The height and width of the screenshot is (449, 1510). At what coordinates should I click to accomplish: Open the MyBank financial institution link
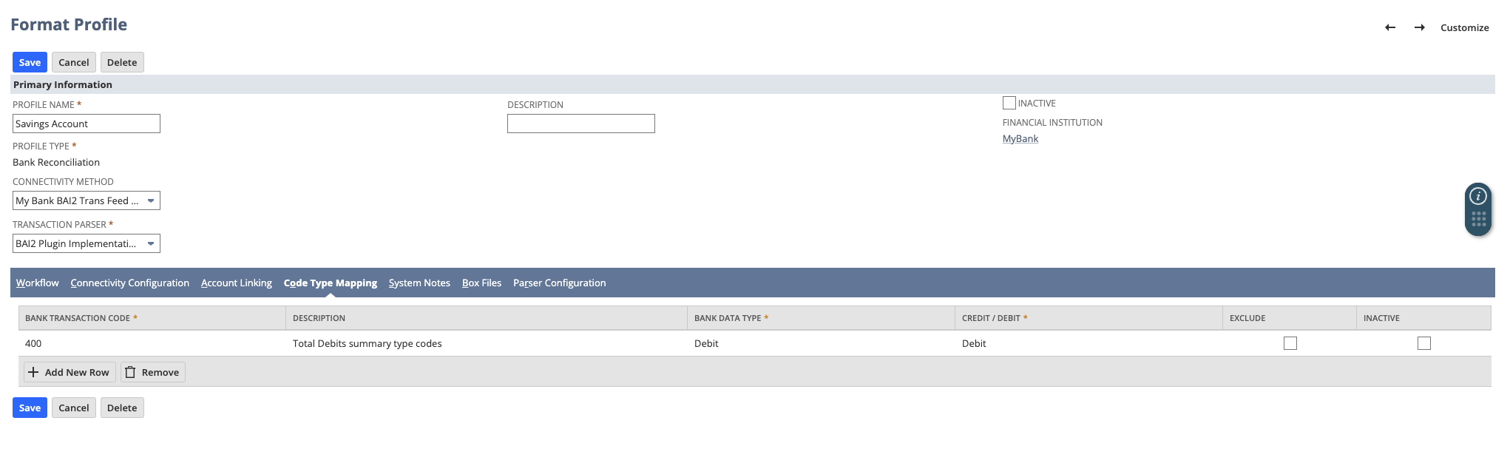pyautogui.click(x=1020, y=138)
